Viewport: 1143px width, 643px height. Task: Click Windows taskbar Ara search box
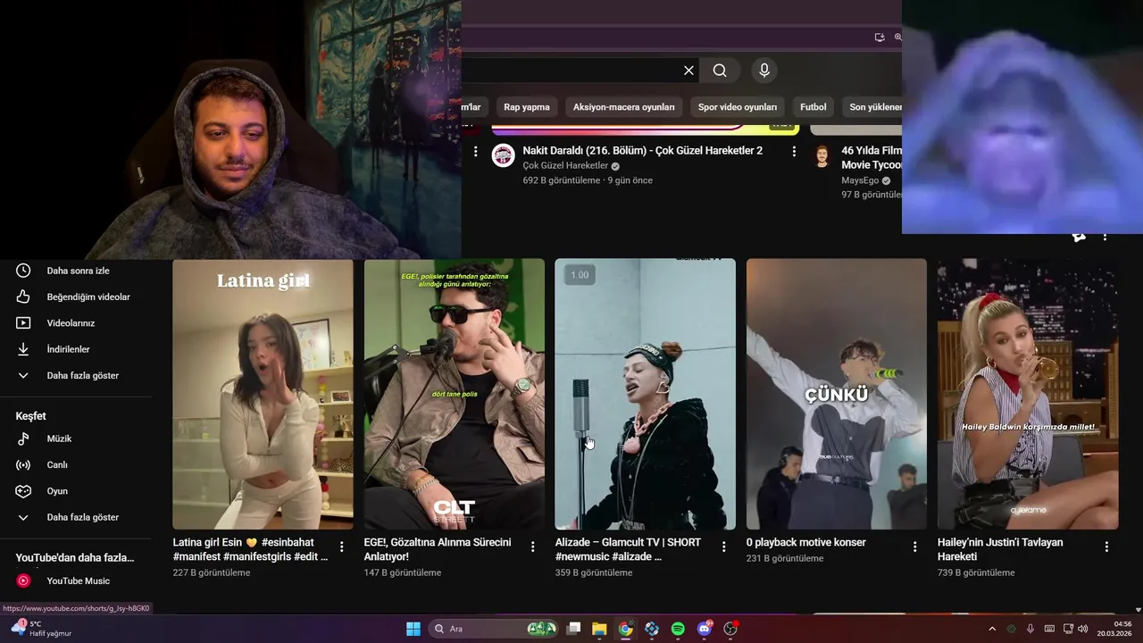click(x=494, y=629)
